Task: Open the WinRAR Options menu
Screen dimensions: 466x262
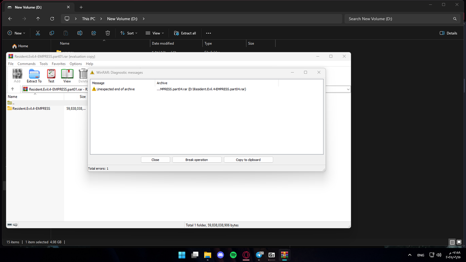Action: 75,64
